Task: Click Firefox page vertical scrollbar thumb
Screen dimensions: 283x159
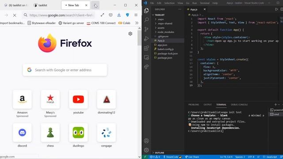Action: tap(139, 38)
